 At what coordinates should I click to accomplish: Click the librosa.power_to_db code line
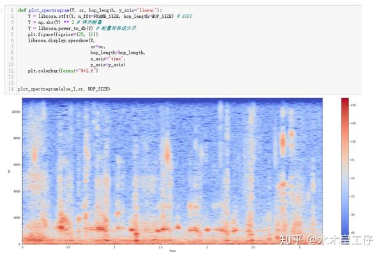click(x=82, y=28)
